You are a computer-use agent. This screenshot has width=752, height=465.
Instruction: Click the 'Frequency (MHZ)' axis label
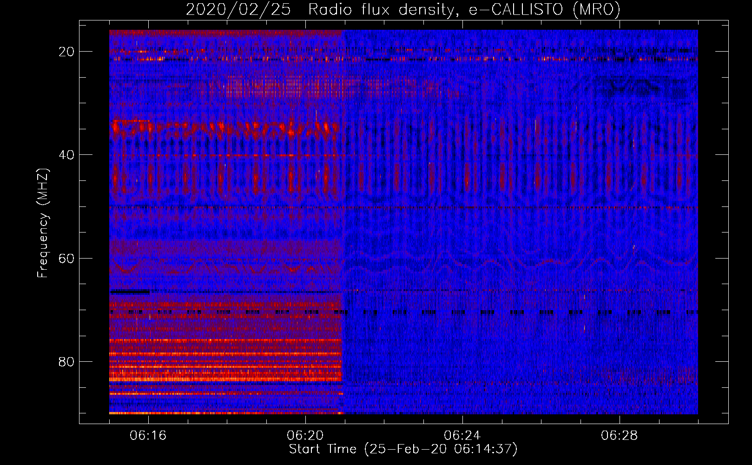coord(43,223)
